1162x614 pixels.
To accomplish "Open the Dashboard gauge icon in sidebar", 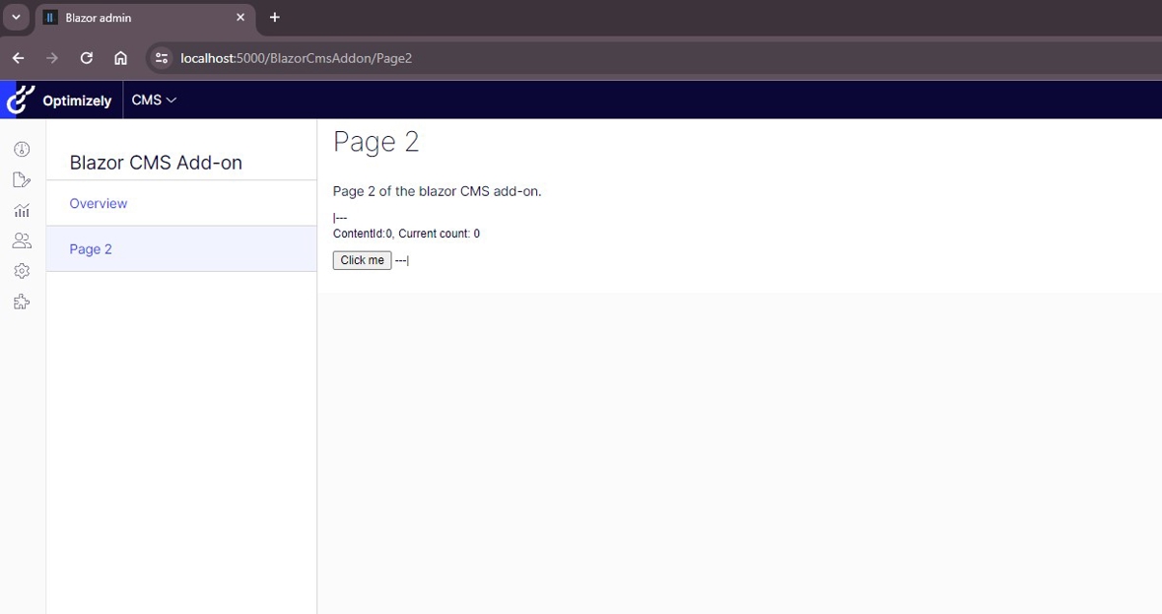I will 22,148.
